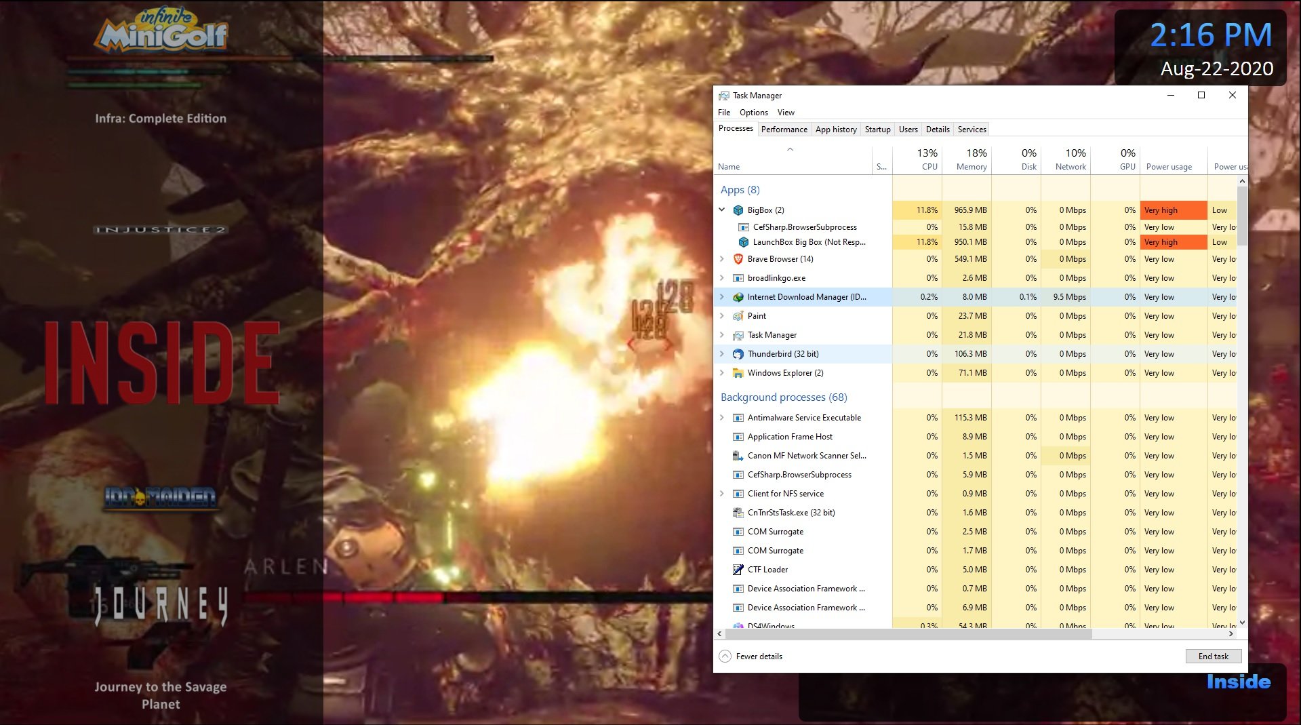Click the LaunchBox Big Box process icon
1301x725 pixels.
click(x=744, y=242)
